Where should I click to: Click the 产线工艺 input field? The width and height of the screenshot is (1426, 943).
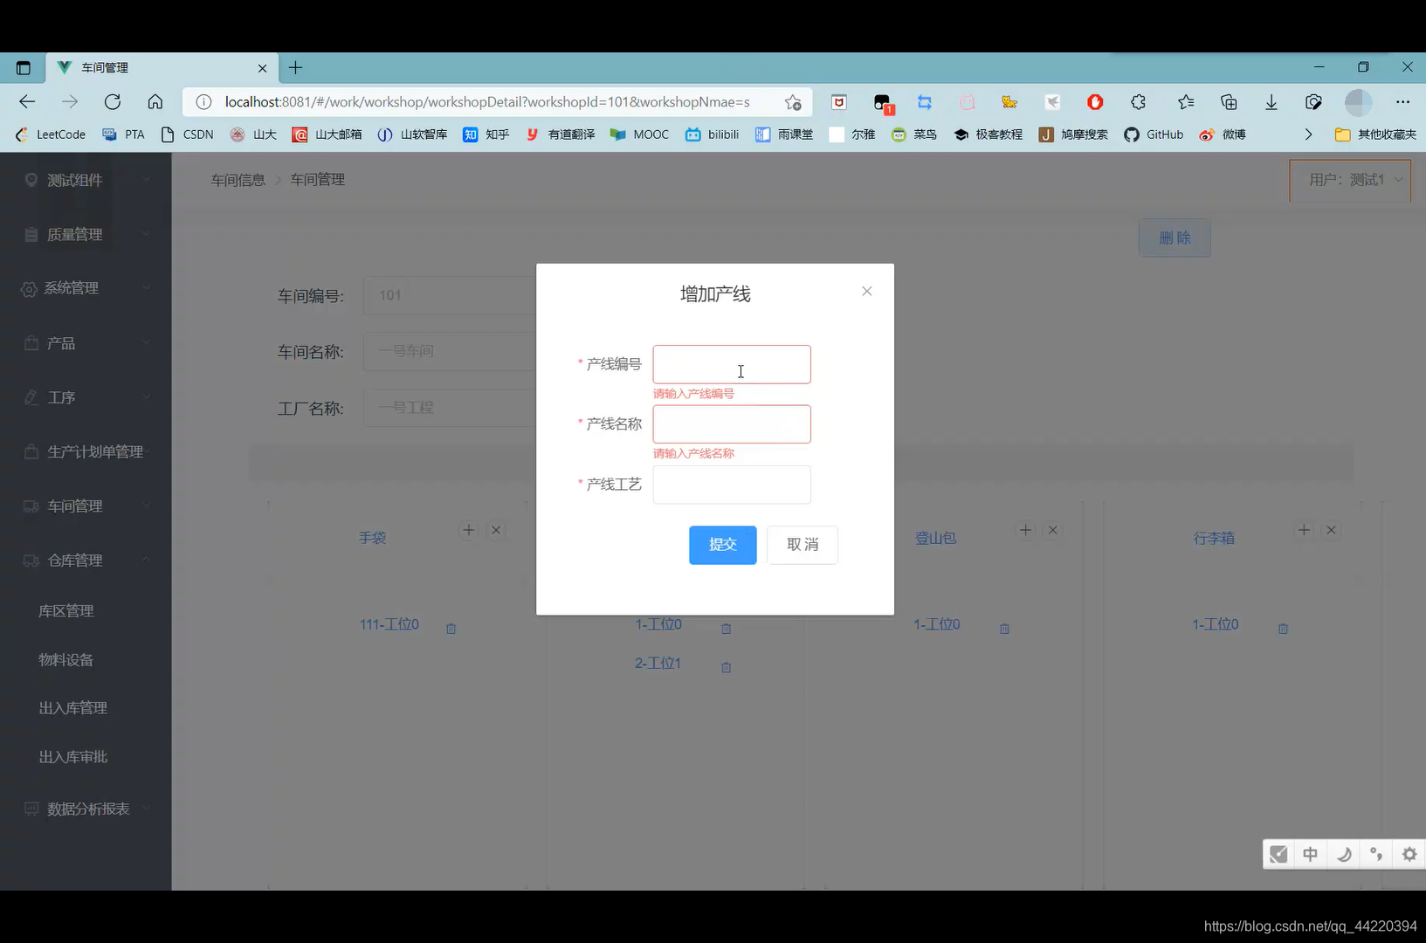pyautogui.click(x=732, y=485)
